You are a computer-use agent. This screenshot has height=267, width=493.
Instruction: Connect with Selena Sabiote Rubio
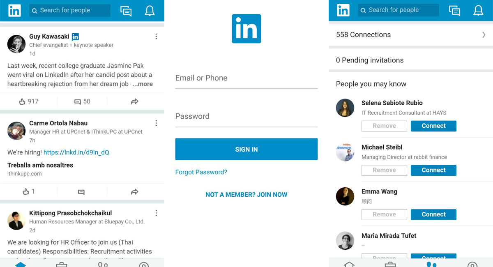(x=433, y=126)
